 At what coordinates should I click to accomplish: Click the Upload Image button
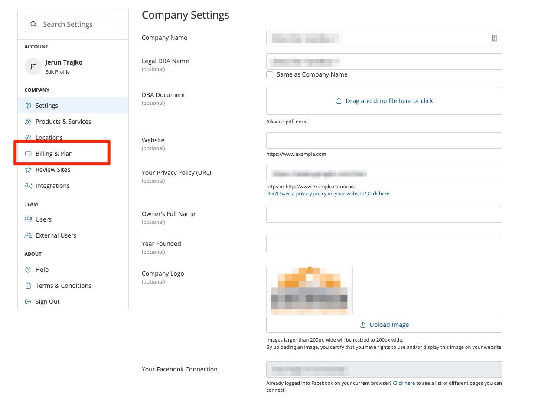point(384,325)
